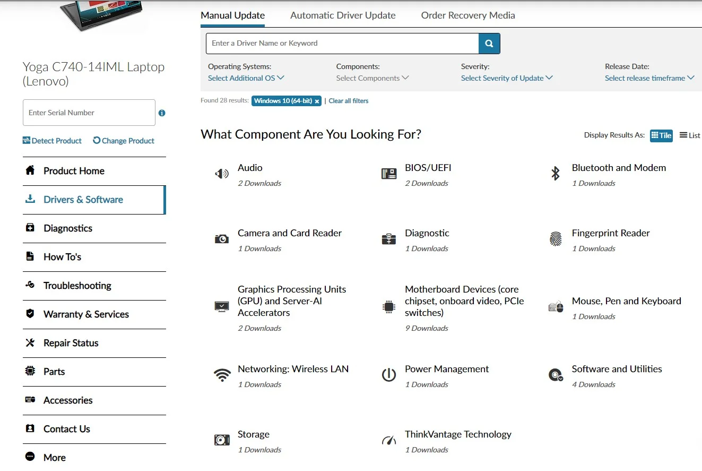Switch results display to Tile view
The height and width of the screenshot is (471, 702).
pyautogui.click(x=661, y=135)
